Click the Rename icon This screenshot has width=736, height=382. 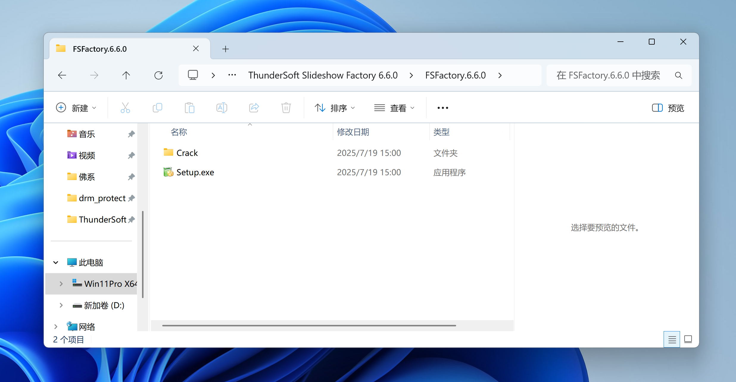222,108
